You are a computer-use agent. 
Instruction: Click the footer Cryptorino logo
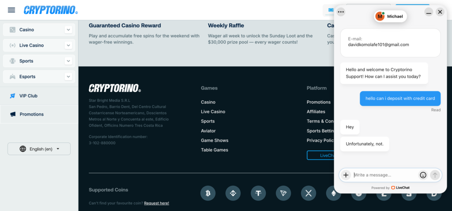click(115, 88)
